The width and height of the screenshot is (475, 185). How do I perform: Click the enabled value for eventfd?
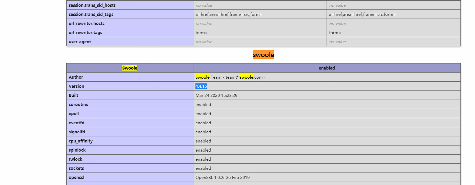click(x=203, y=123)
